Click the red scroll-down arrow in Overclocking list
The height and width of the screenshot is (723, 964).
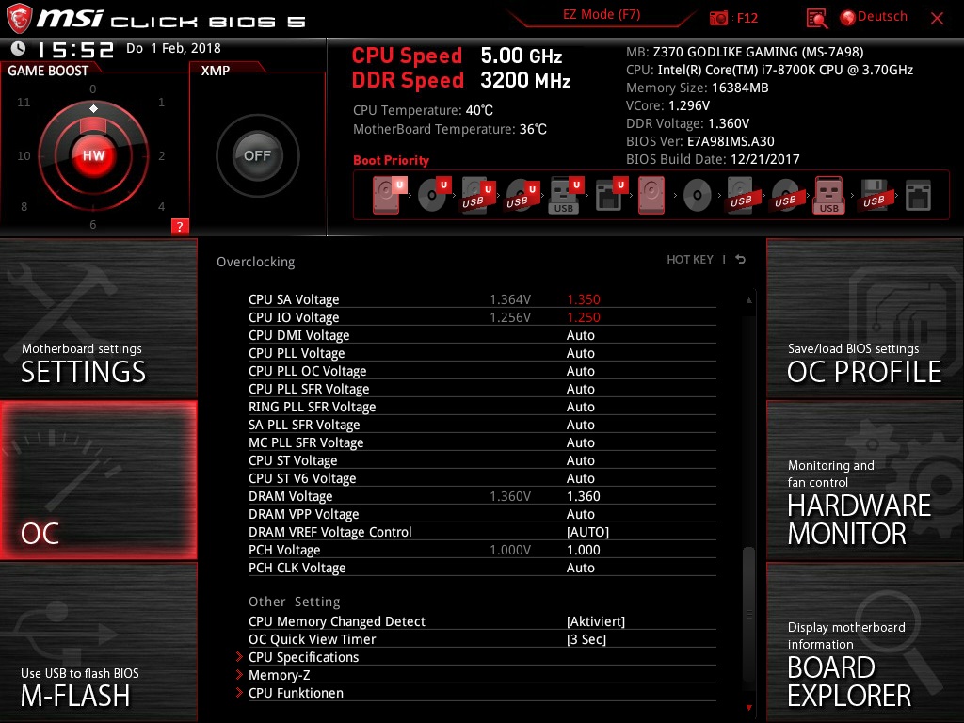(748, 708)
